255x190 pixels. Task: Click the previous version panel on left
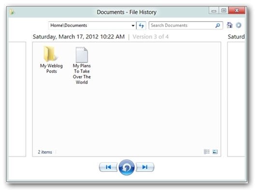pos(17,99)
